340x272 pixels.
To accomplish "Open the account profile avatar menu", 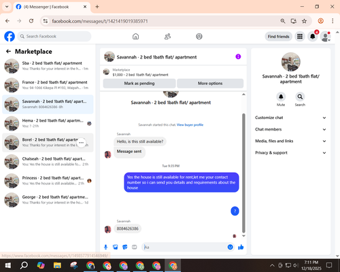I will [x=325, y=36].
